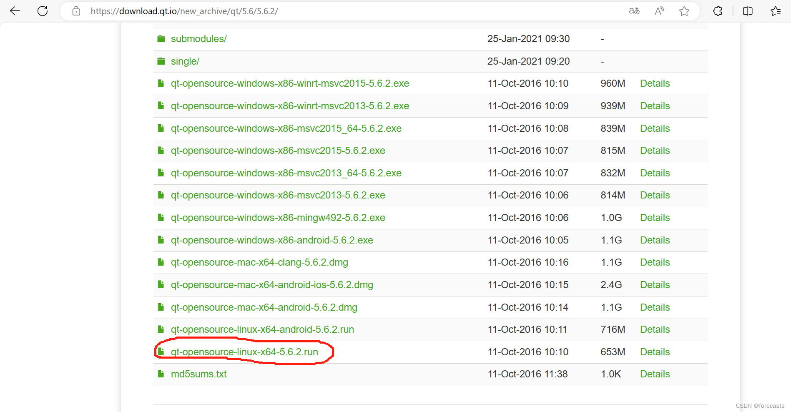Click the folder icon beside single/
Image resolution: width=791 pixels, height=412 pixels.
[161, 61]
